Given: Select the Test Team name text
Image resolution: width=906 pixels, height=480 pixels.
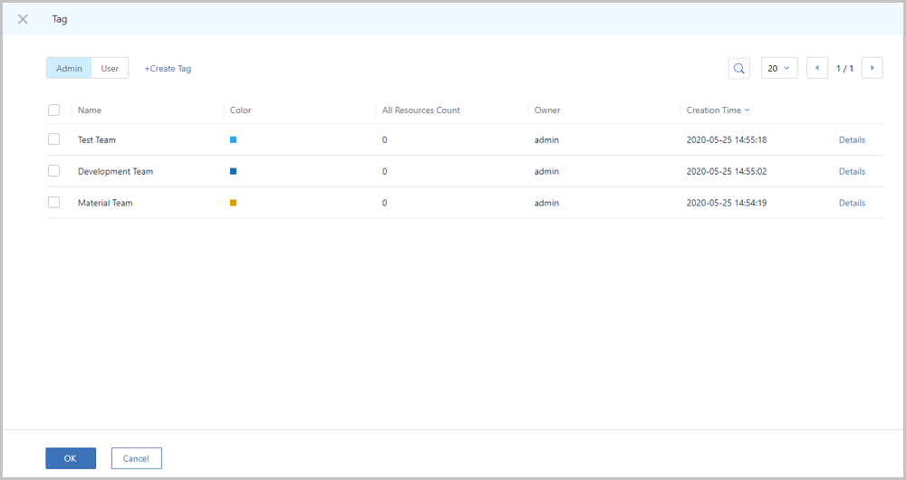Looking at the screenshot, I should click(x=97, y=139).
